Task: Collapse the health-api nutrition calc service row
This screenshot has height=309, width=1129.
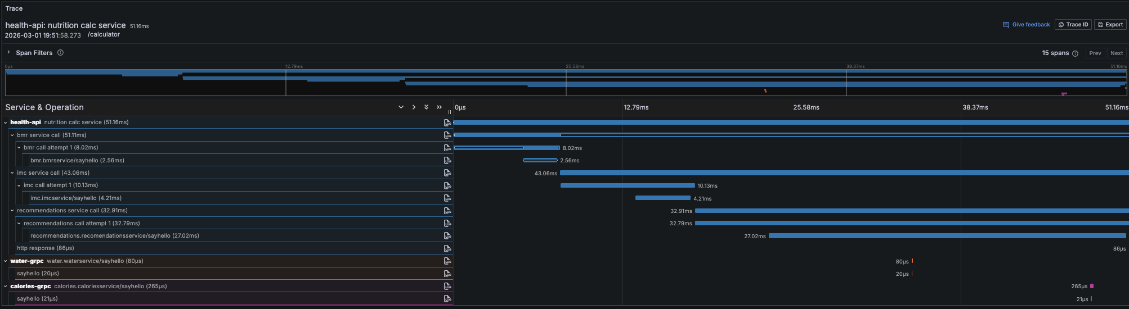Action: (x=6, y=122)
